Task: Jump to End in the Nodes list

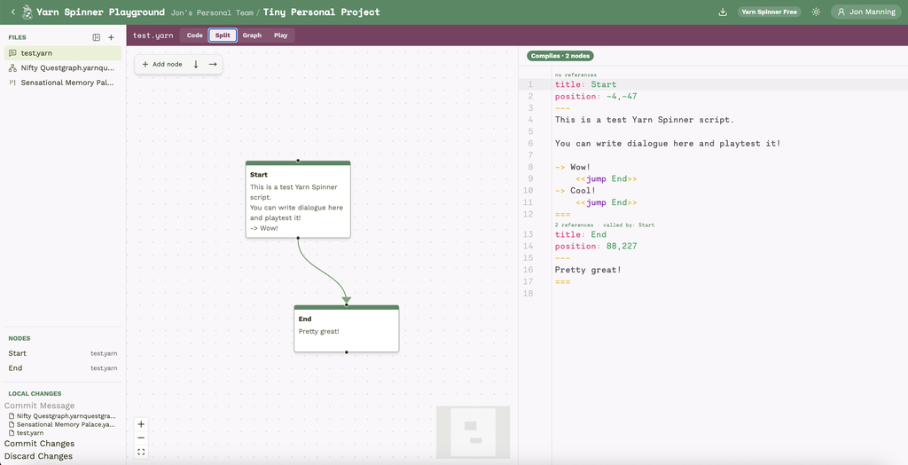Action: [x=63, y=368]
